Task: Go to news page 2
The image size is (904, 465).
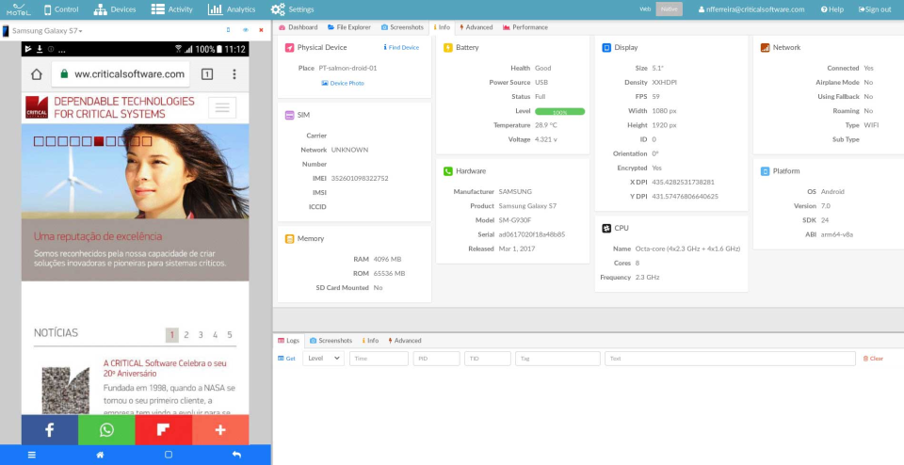Action: pyautogui.click(x=186, y=335)
